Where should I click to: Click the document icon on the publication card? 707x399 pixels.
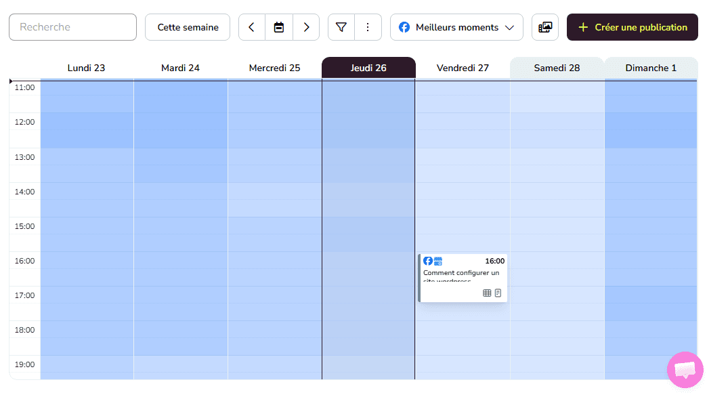(498, 293)
